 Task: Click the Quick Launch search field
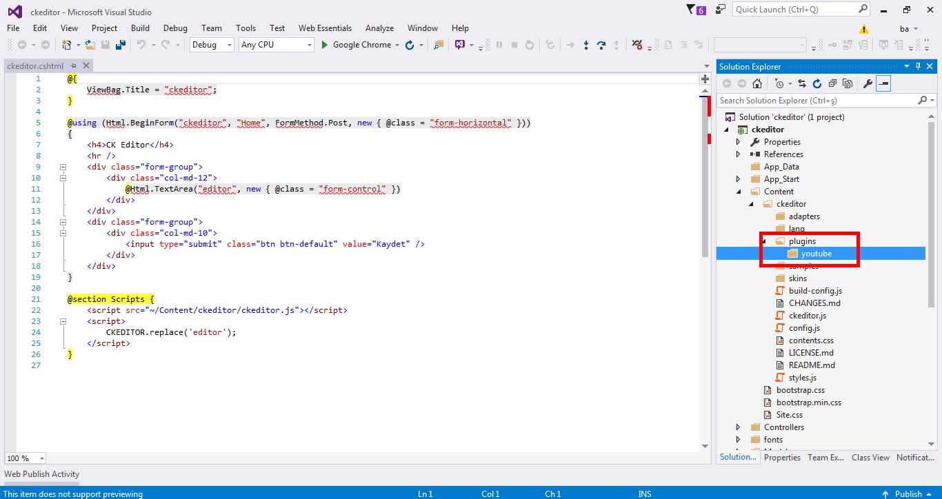(x=795, y=10)
